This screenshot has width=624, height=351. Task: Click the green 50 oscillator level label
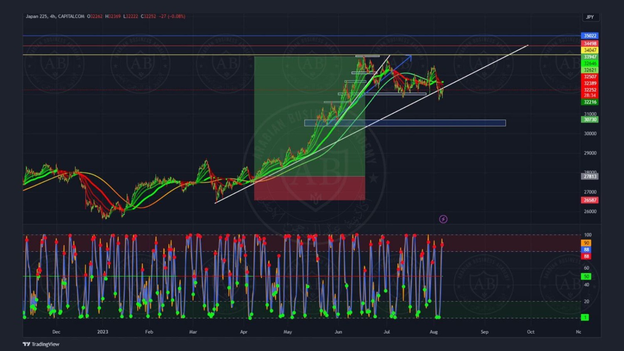(586, 276)
